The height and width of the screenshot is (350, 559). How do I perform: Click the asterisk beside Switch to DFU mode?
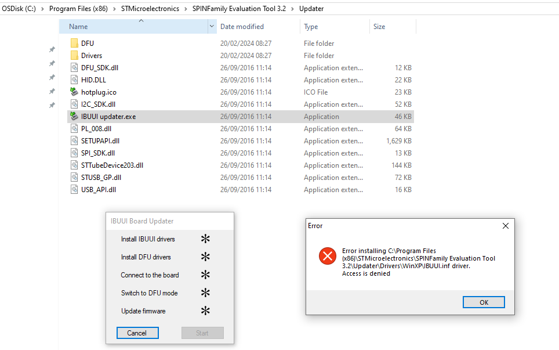[205, 293]
